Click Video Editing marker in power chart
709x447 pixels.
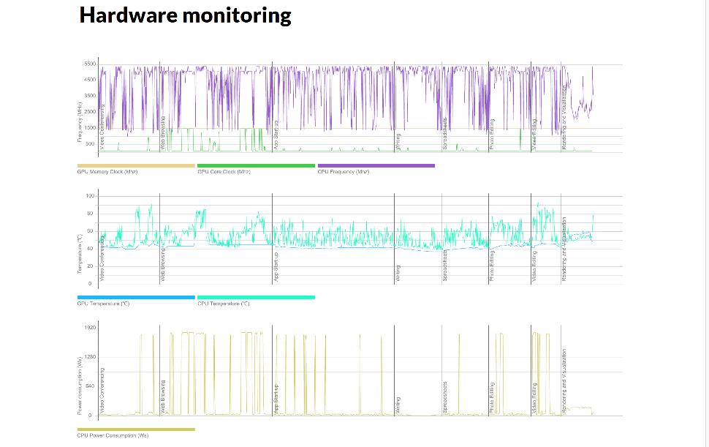tap(535, 399)
